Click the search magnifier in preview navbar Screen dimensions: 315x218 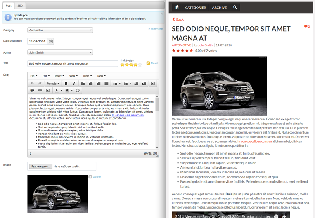[235, 7]
